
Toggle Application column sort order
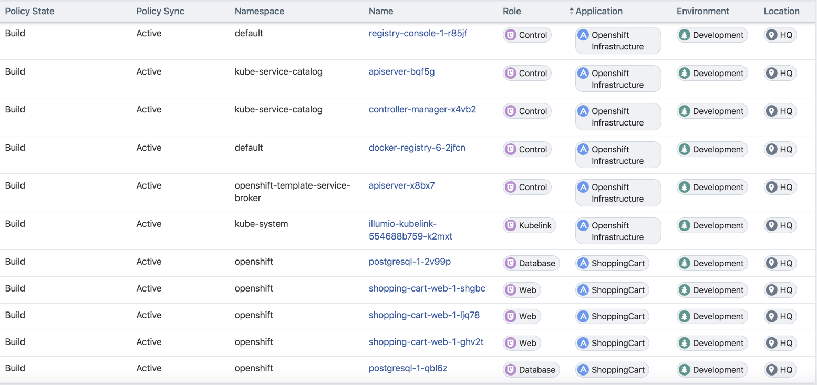click(x=571, y=11)
